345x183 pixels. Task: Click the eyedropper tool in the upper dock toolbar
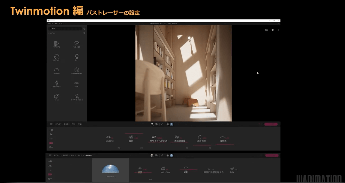tap(162, 124)
